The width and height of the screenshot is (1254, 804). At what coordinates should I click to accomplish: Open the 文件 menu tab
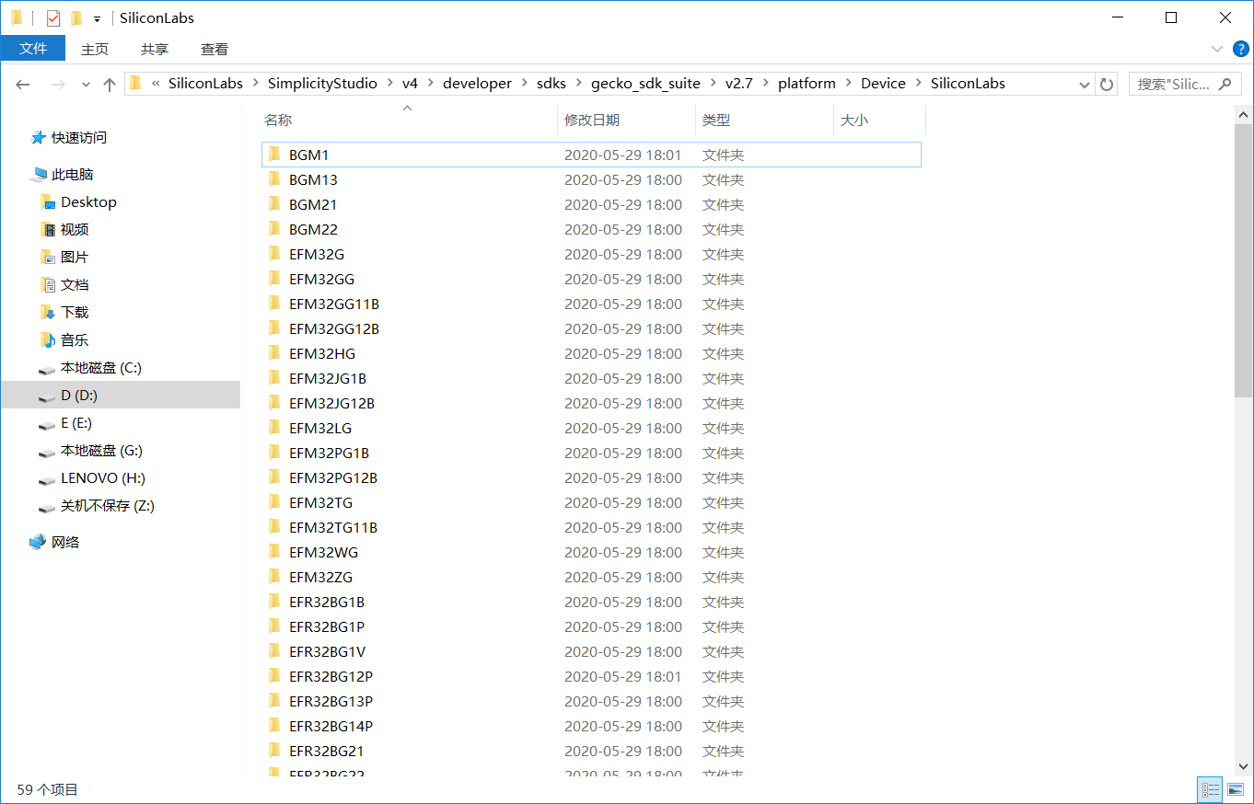point(33,49)
